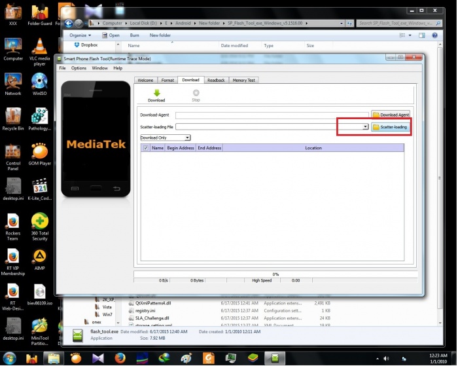This screenshot has height=366, width=458.
Task: Click the MiniTool Partition desktop icon
Action: coord(40,331)
